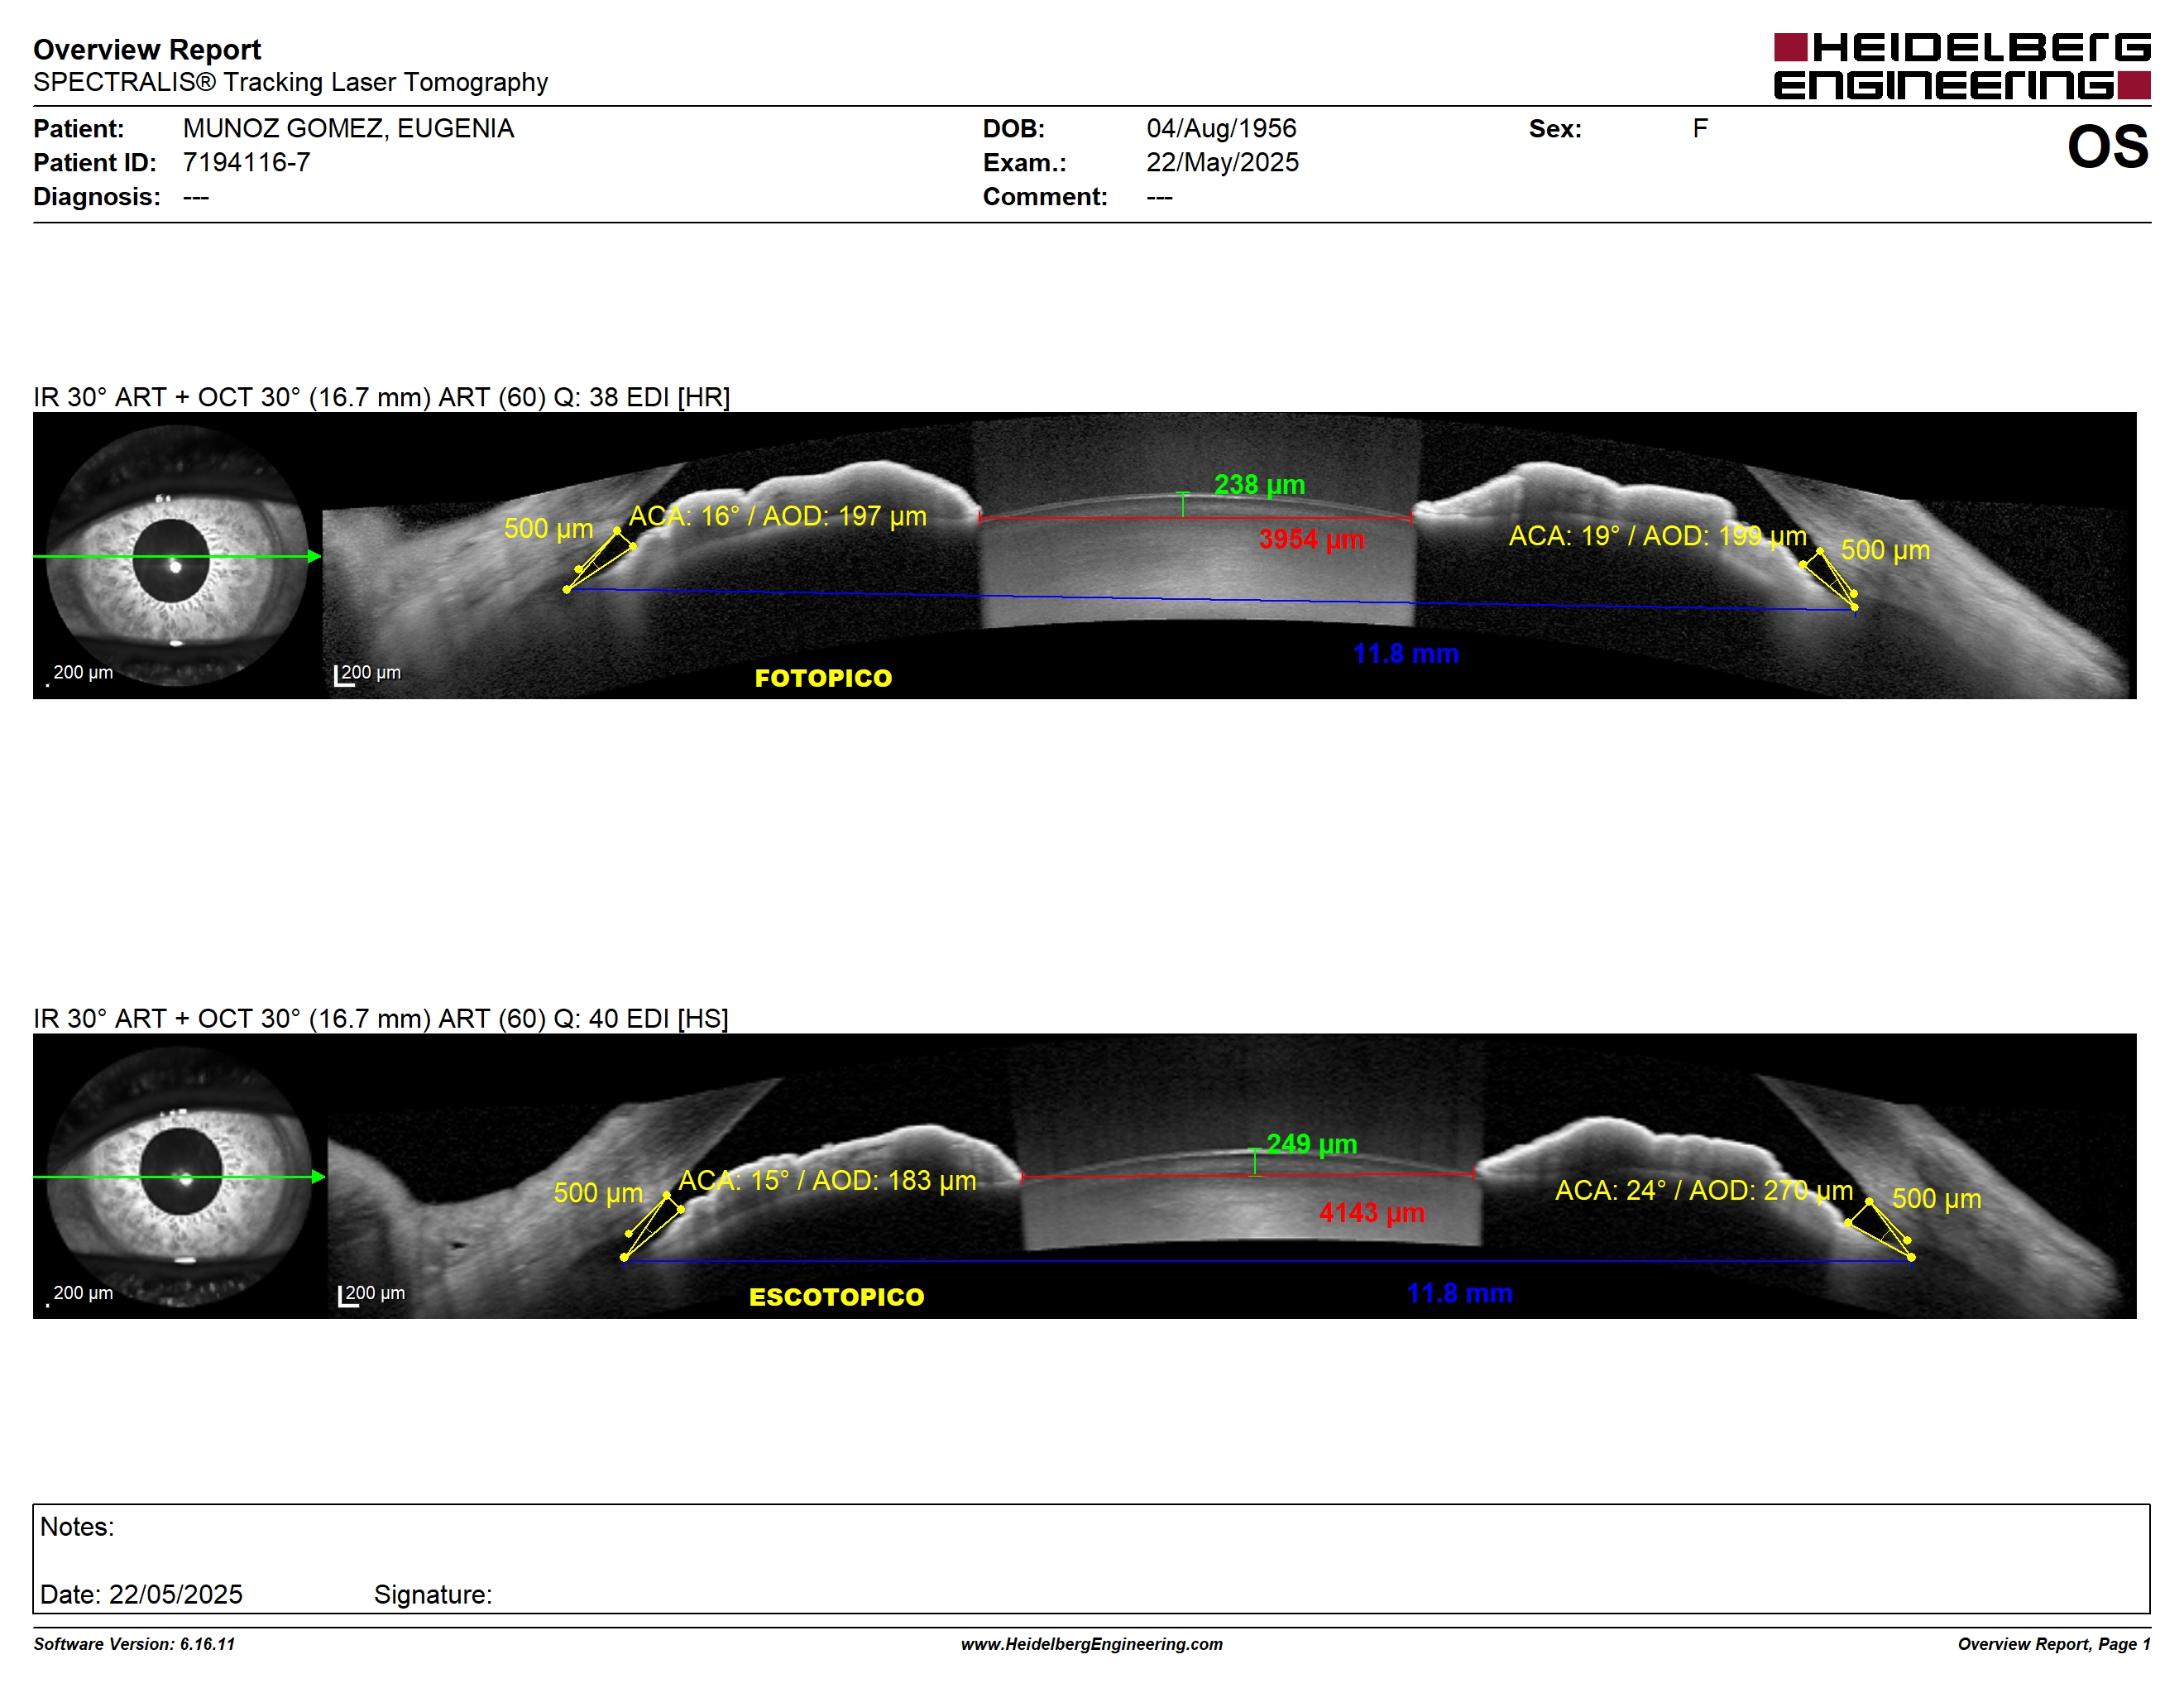Screen dimensions: 2184x1688
Task: Click the green scan-line arrowhead on the bottom eye image
Action: [318, 1177]
